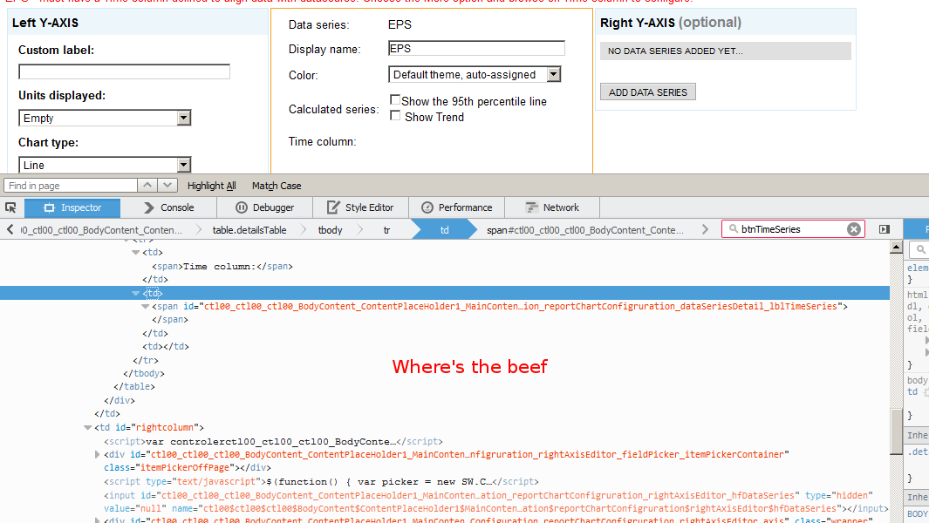The height and width of the screenshot is (523, 929).
Task: Collapse the rightcolumn td node
Action: pos(88,428)
